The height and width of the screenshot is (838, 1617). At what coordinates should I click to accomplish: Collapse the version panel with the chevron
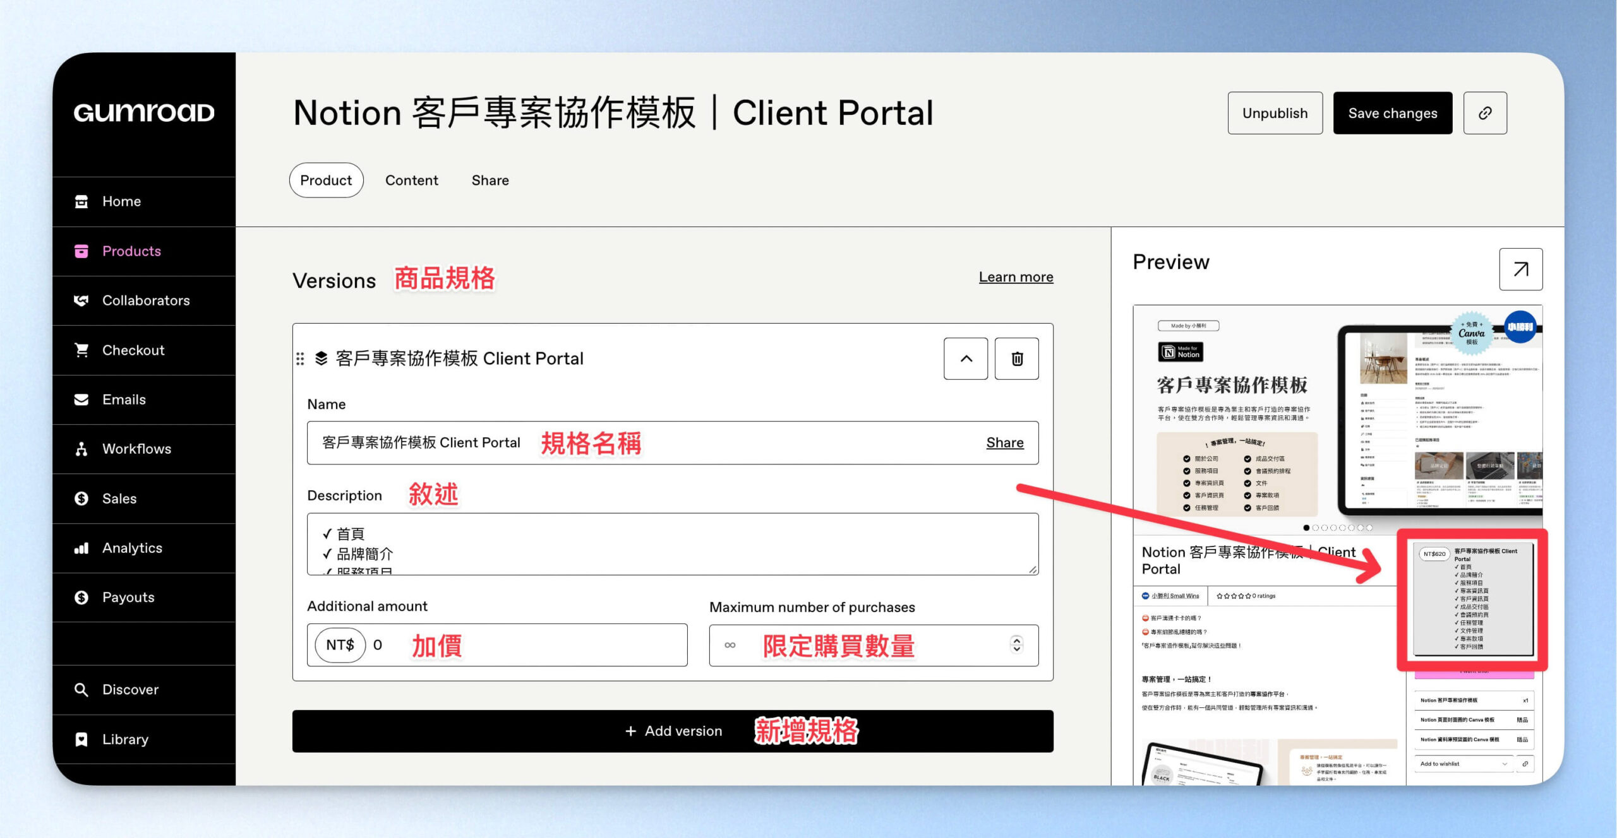[966, 358]
